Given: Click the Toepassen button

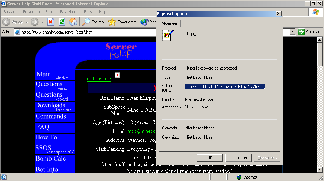Looking at the screenshot, I should (267, 158).
